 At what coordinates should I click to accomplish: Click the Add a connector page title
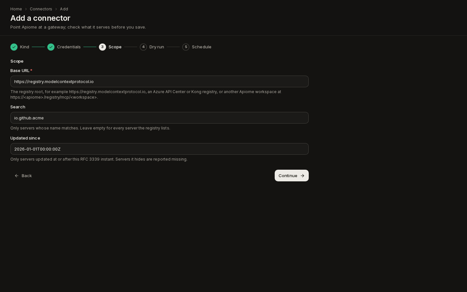(40, 18)
